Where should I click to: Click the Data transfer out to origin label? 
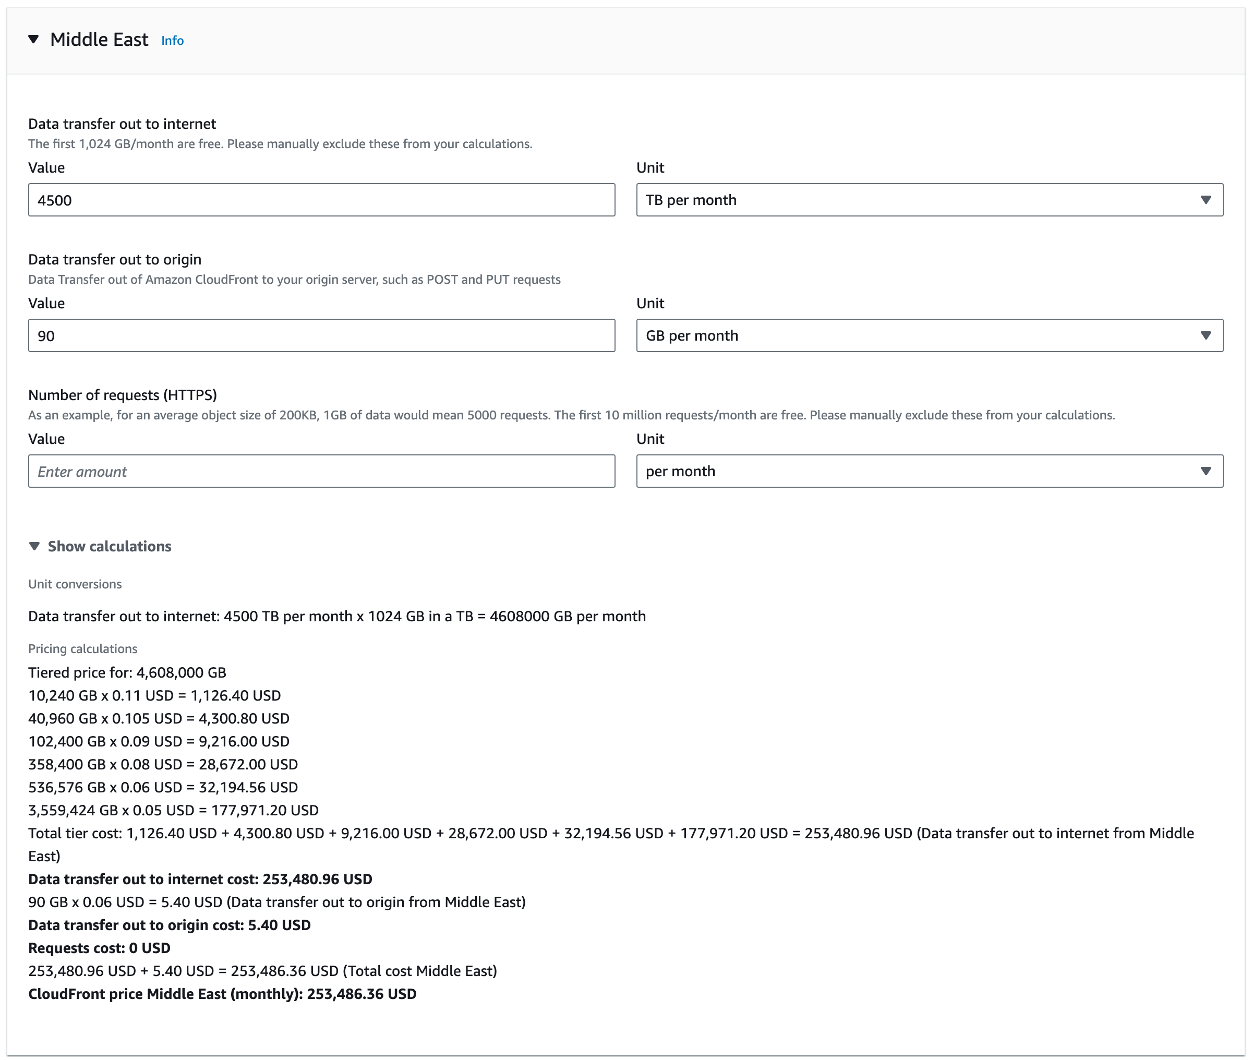(x=115, y=260)
